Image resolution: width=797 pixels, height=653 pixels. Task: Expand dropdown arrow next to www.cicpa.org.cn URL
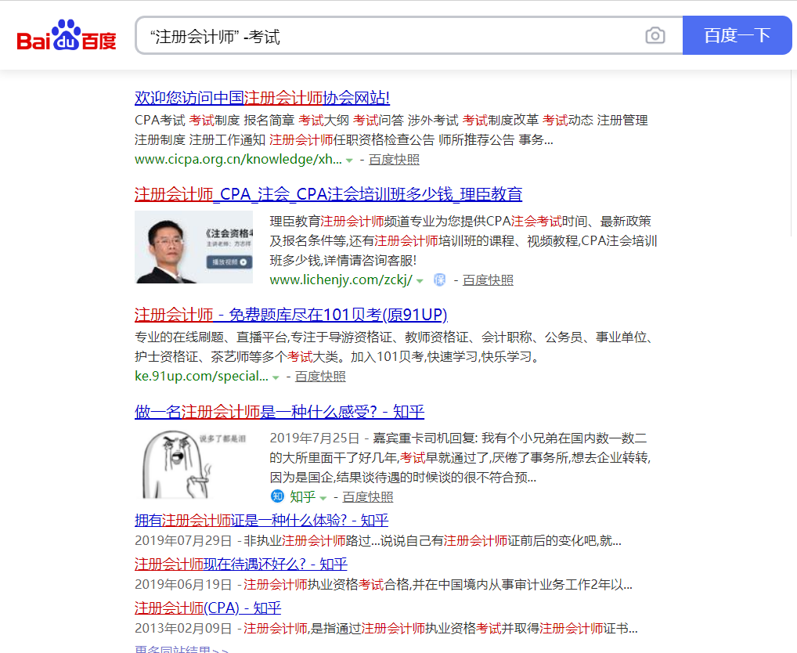click(349, 161)
